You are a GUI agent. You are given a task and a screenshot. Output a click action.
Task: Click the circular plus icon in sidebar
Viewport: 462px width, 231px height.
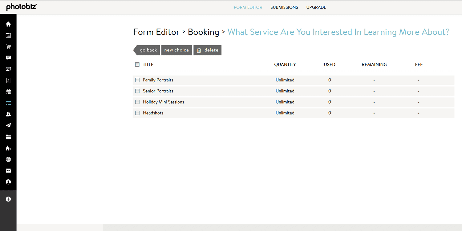tap(8, 199)
